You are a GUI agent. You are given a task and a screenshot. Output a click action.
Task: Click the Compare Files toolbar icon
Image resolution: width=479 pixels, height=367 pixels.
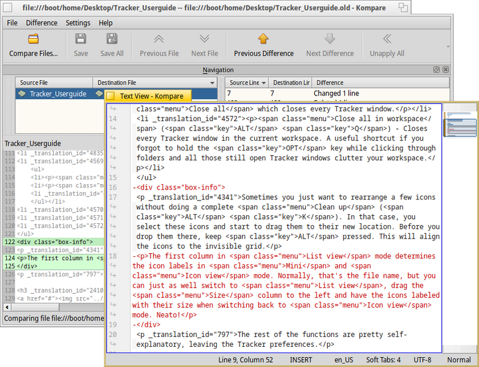[33, 39]
